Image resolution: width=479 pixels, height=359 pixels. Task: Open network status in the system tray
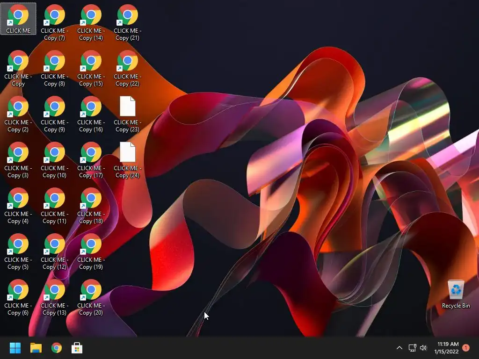[413, 348]
